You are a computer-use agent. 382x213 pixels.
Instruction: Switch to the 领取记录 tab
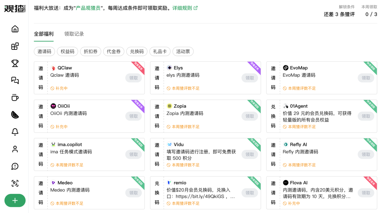[x=74, y=34]
